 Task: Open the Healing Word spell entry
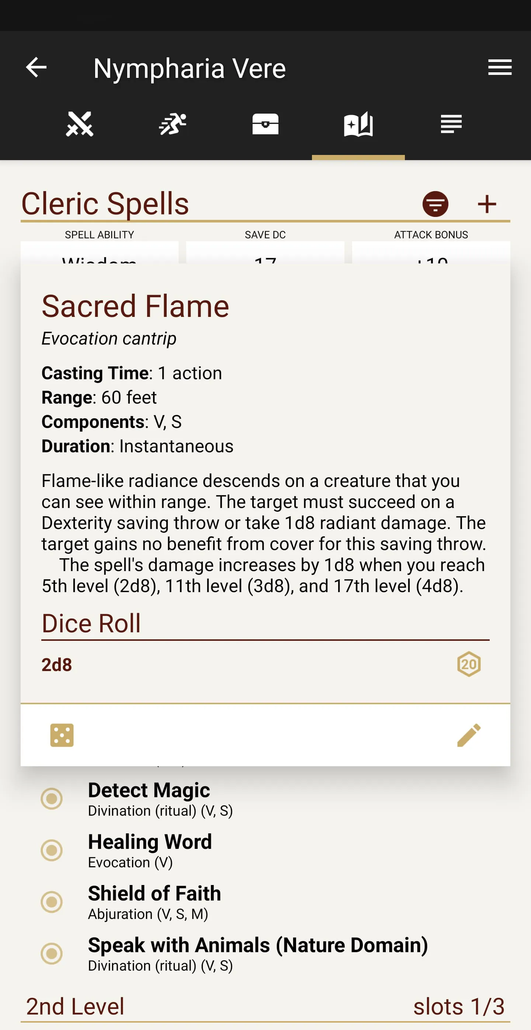(x=150, y=850)
